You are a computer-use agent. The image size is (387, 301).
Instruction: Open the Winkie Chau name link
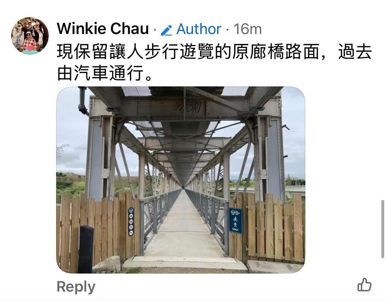click(x=103, y=29)
